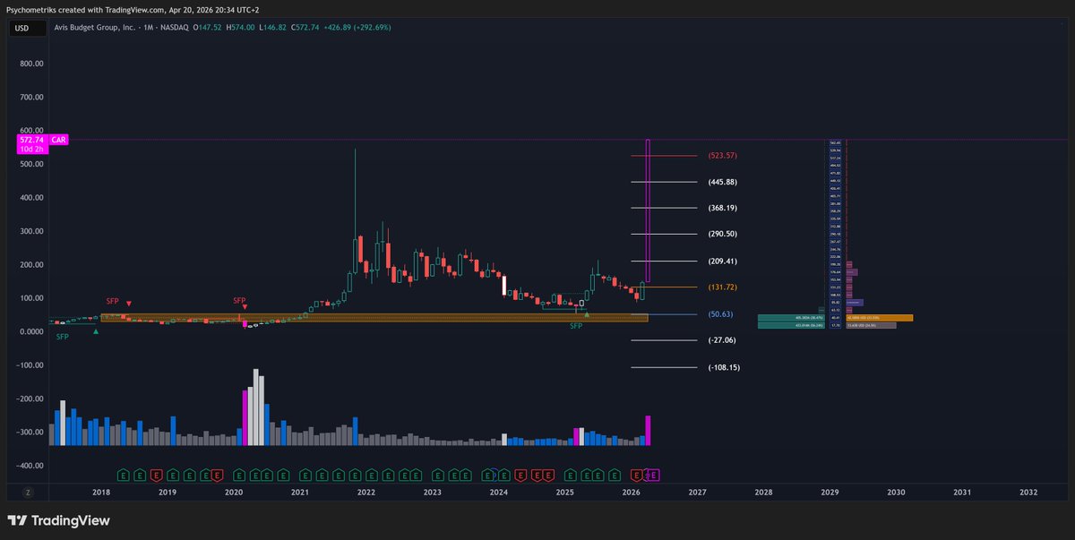
Task: Click the orange horizontal support zone
Action: click(374, 317)
